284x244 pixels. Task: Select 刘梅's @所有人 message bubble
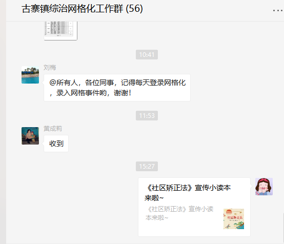[x=117, y=88]
